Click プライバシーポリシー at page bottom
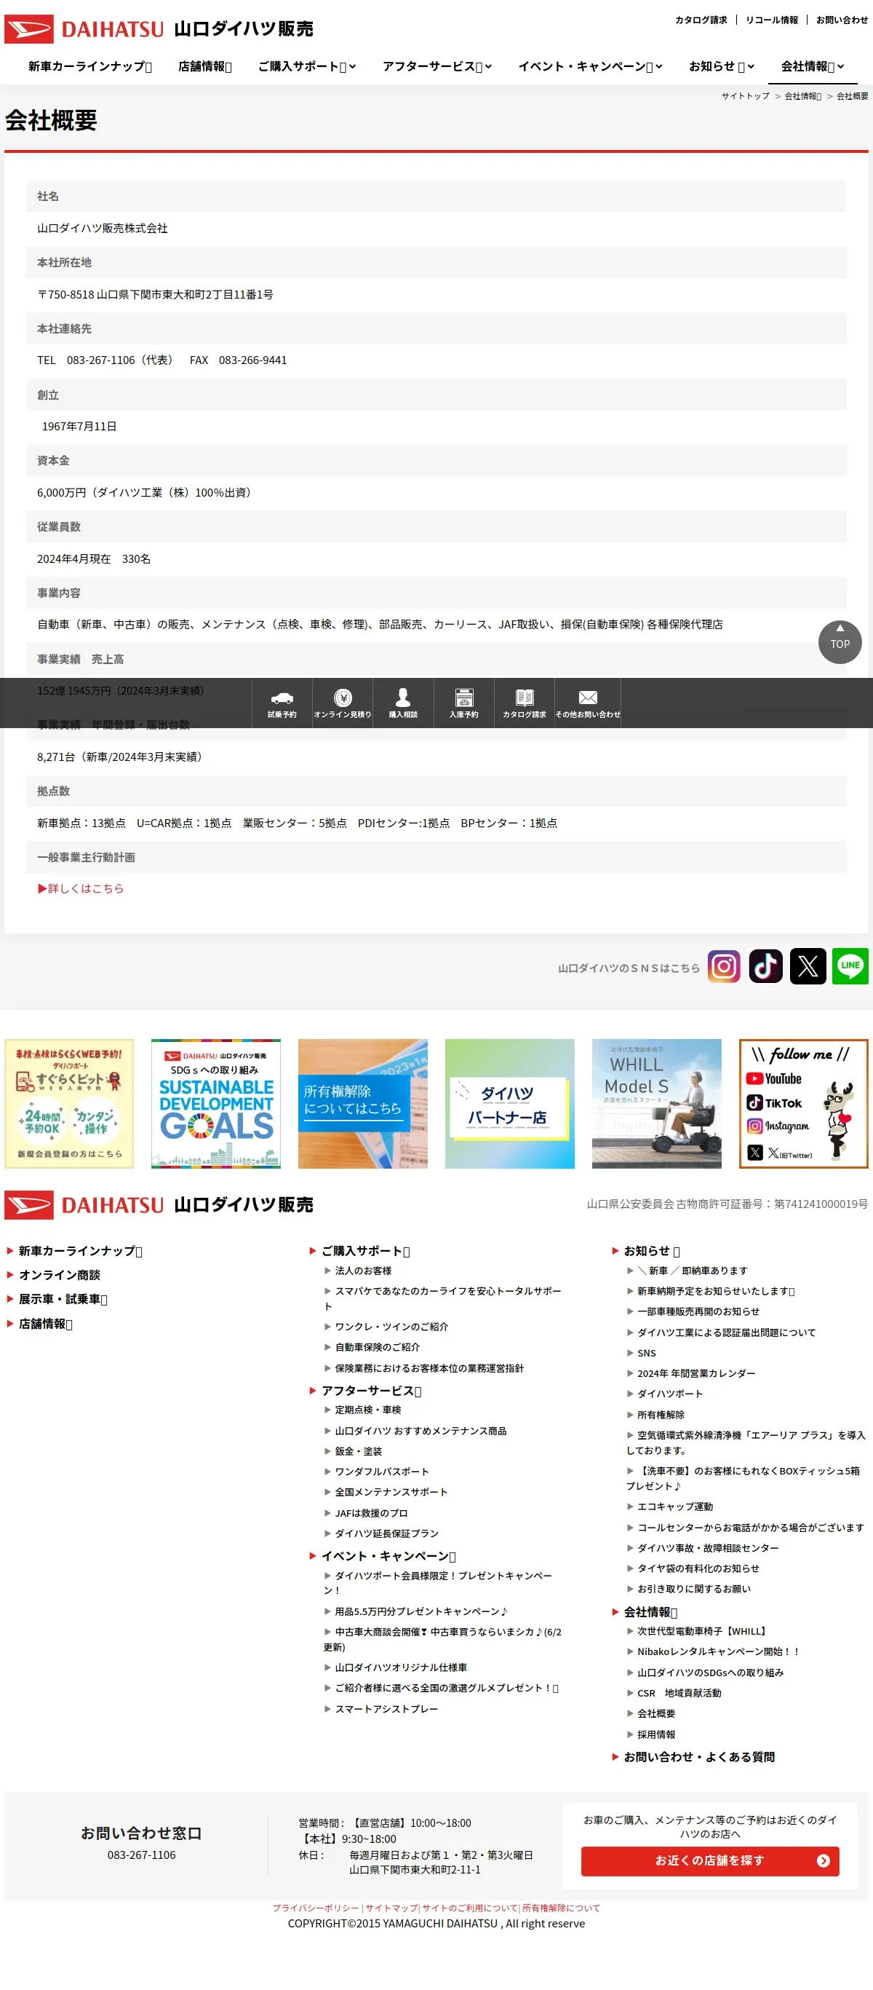The image size is (873, 1990). click(316, 1908)
